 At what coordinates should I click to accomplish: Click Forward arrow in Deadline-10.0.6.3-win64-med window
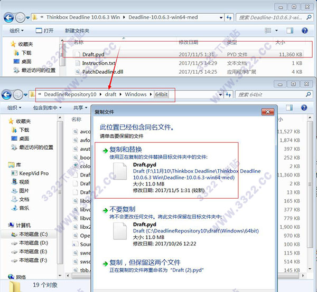click(x=20, y=17)
